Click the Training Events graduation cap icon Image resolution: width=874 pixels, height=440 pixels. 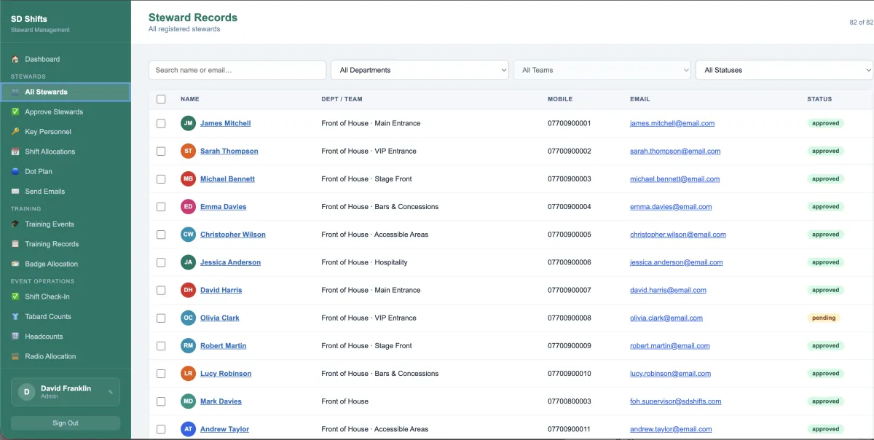coord(15,224)
